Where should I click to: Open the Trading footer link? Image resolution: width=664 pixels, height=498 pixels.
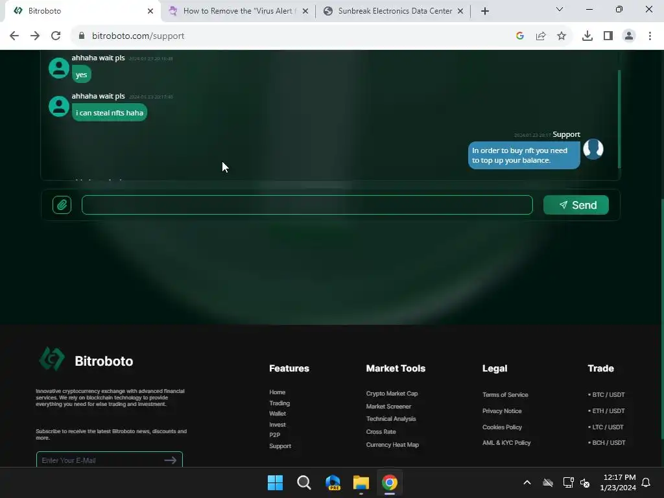(x=279, y=403)
